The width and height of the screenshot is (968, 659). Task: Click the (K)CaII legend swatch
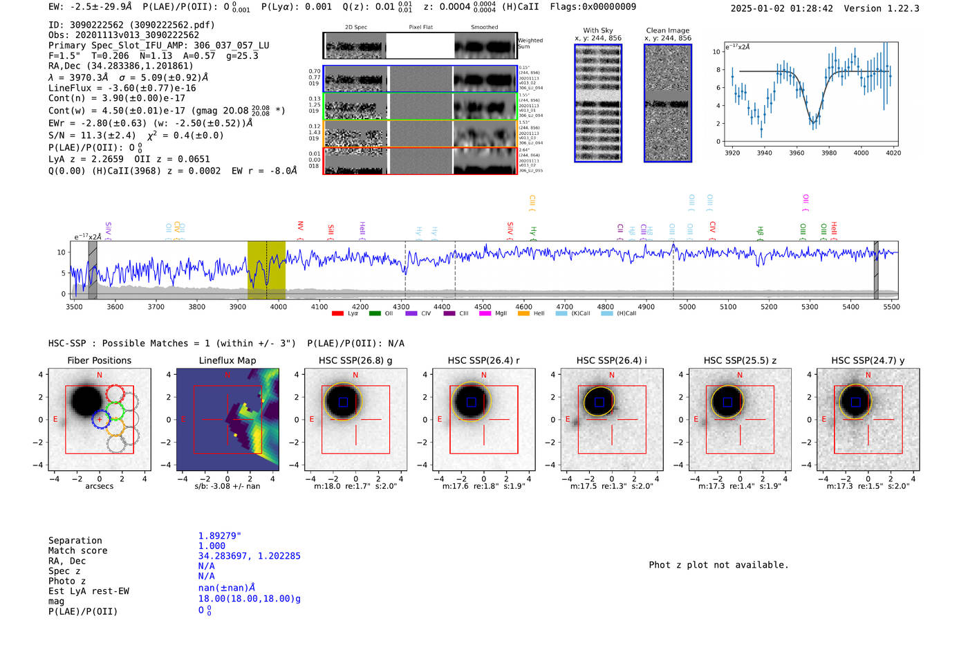[561, 313]
